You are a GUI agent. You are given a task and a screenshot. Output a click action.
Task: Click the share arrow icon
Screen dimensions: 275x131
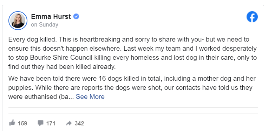tap(69, 123)
